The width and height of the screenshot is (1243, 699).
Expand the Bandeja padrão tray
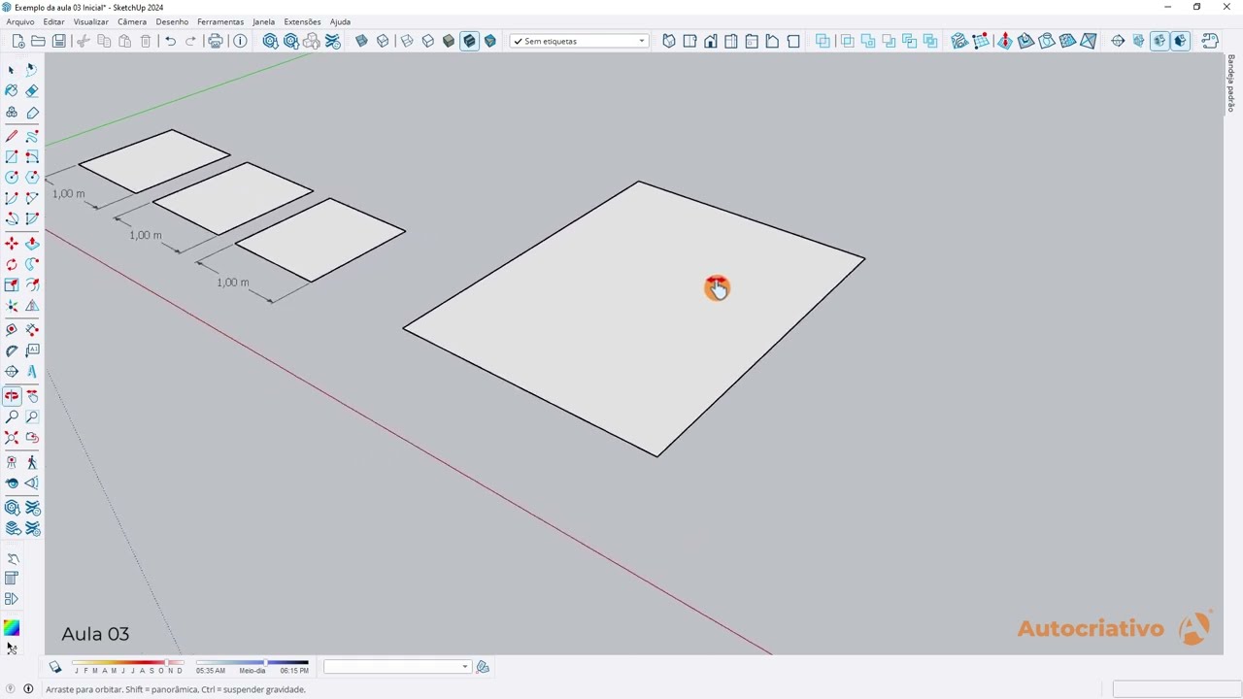[1230, 83]
